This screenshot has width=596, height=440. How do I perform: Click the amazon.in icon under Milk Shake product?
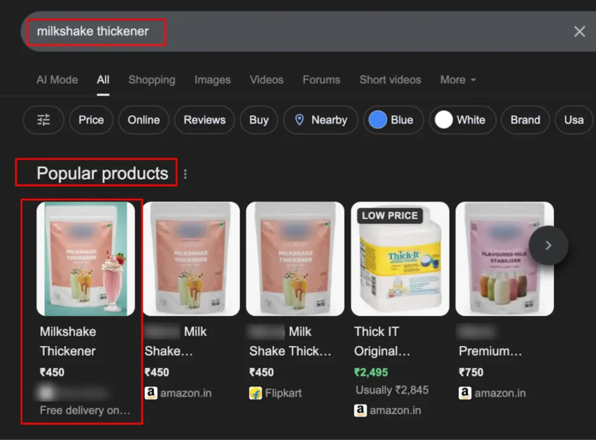(151, 393)
